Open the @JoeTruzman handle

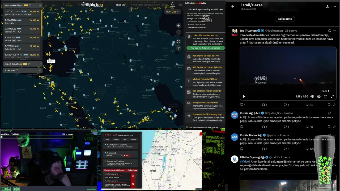tap(274, 31)
